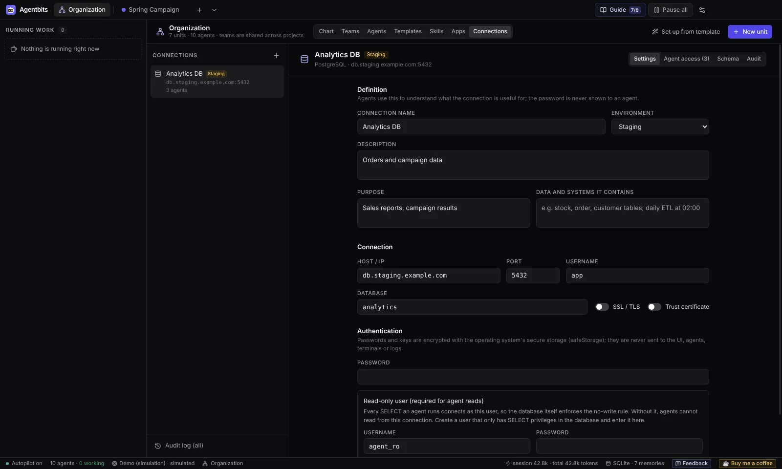This screenshot has height=469, width=782.
Task: Click the read-only username field agent_ro
Action: [447, 446]
